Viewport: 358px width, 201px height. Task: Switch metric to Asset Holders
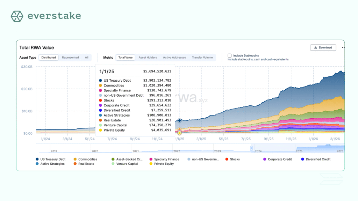tap(148, 58)
